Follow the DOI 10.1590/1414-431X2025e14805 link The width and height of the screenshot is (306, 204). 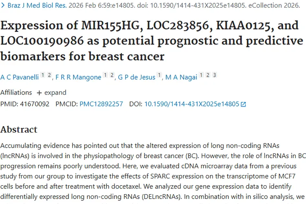point(192,104)
